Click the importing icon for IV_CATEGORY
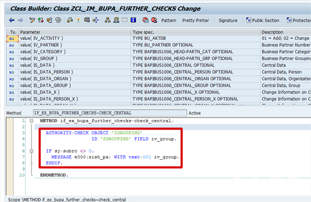The image size is (311, 202). [12, 52]
